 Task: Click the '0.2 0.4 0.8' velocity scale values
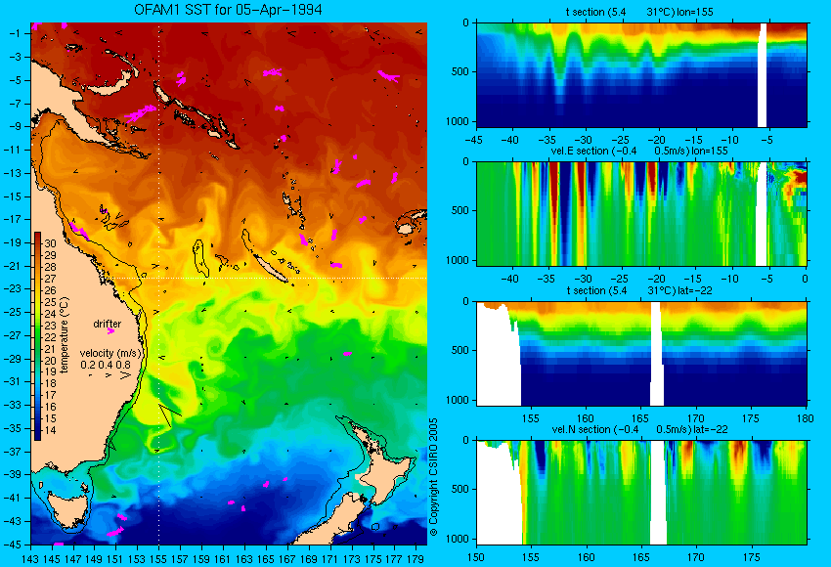106,365
